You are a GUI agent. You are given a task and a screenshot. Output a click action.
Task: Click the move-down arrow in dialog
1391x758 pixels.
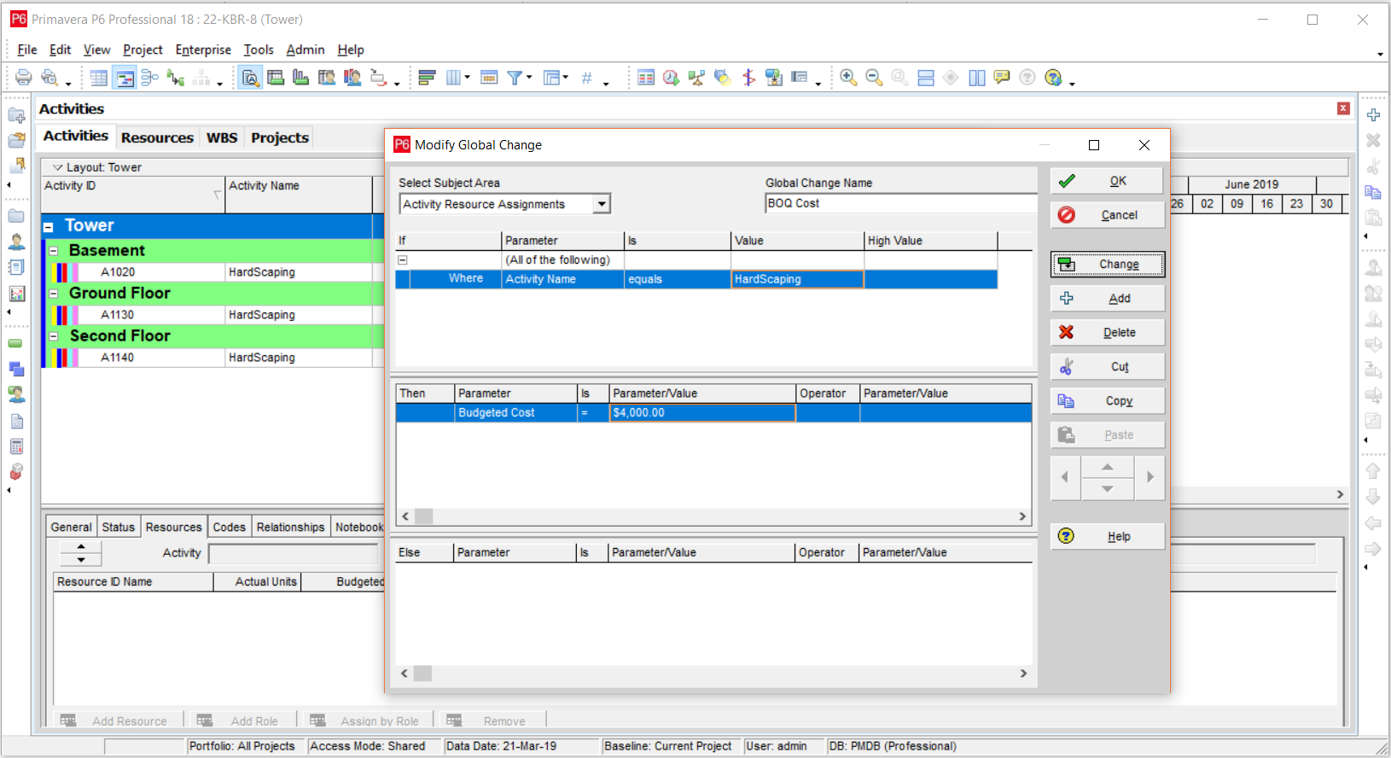[x=1107, y=489]
